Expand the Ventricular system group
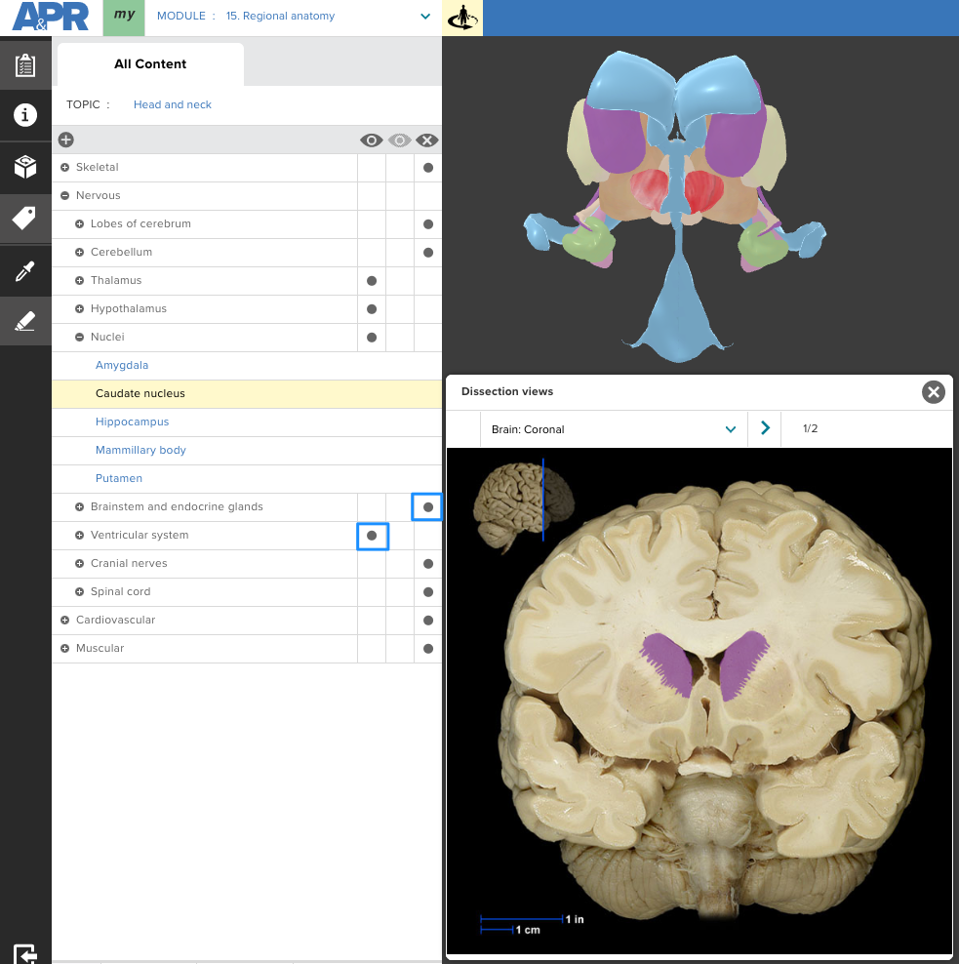959x964 pixels. click(79, 535)
